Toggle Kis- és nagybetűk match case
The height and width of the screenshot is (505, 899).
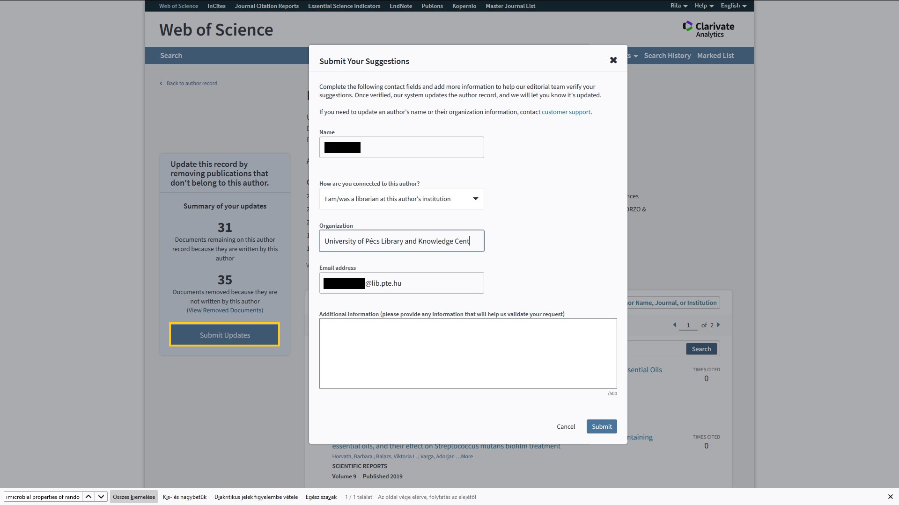coord(184,497)
